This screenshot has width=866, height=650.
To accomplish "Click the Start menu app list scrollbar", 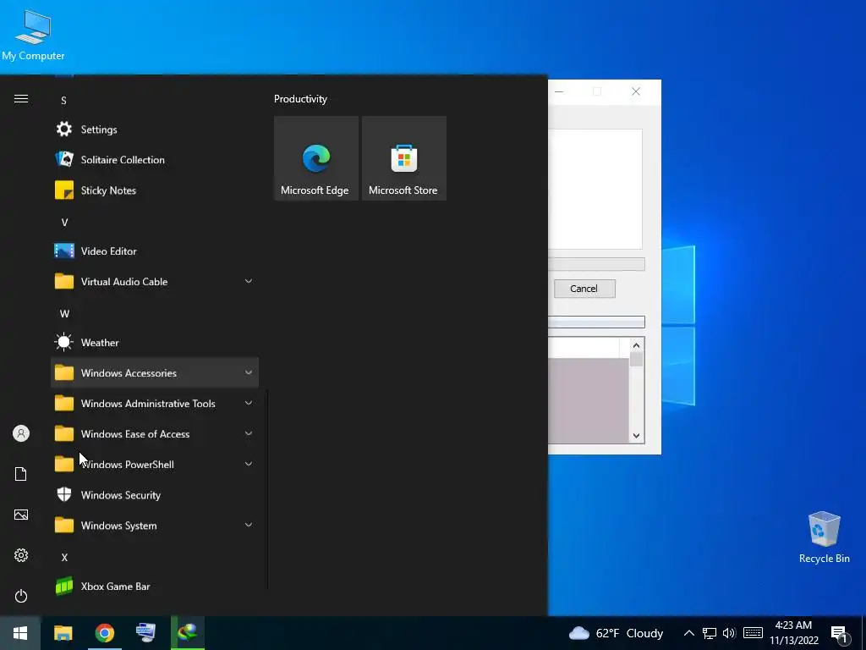I will click(268, 489).
